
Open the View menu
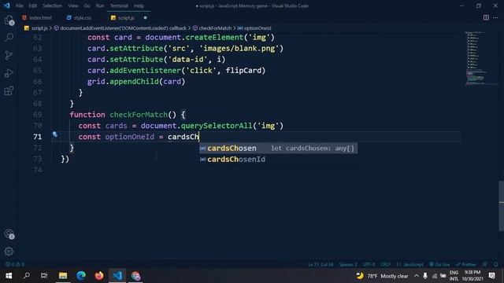(73, 6)
